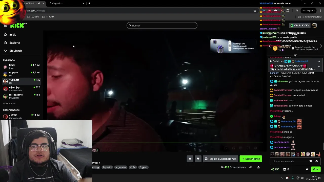Image resolution: width=324 pixels, height=182 pixels.
Task: Mute the tab audio speaker icon
Action: (39, 3)
